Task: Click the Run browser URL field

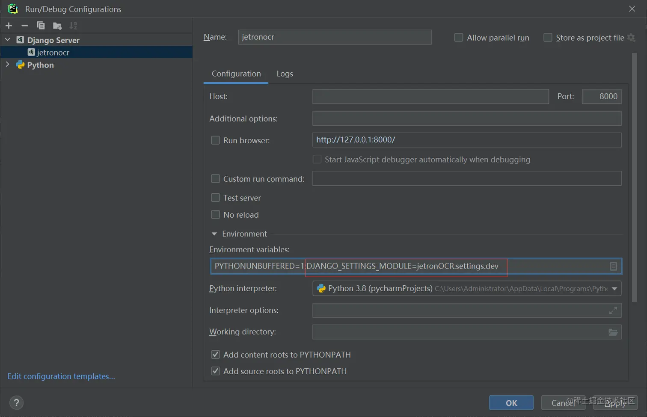Action: (467, 140)
